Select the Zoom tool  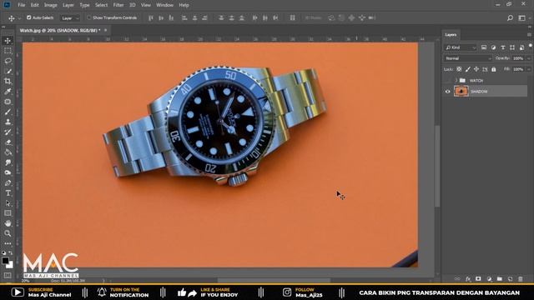[x=8, y=233]
